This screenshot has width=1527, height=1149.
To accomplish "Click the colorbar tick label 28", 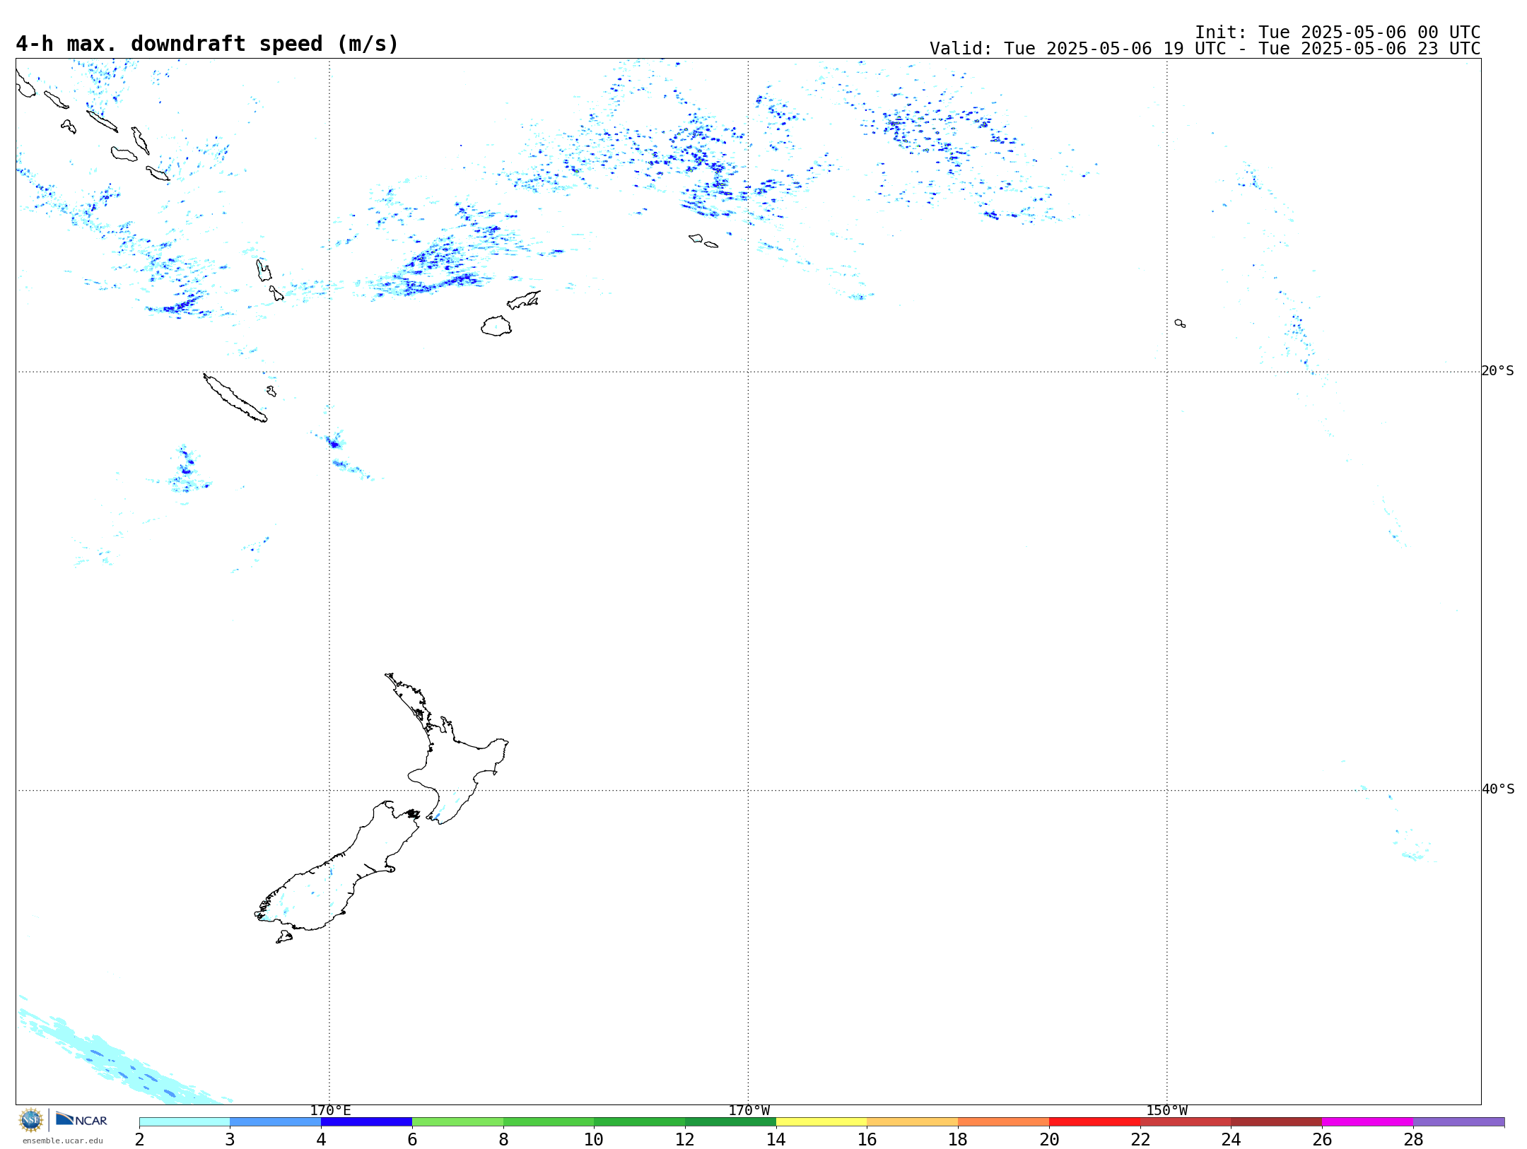I will (1413, 1140).
